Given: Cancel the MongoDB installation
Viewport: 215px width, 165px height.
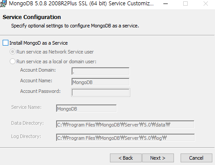Looking at the screenshot, I should (x=196, y=158).
